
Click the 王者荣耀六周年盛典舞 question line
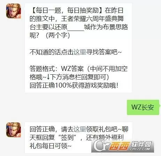pyautogui.click(x=92, y=19)
